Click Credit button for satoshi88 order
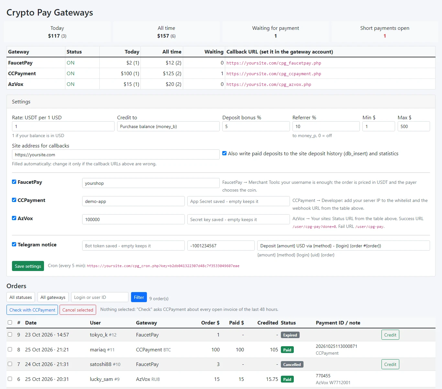Screen dimensions: 442x389 (x=390, y=364)
